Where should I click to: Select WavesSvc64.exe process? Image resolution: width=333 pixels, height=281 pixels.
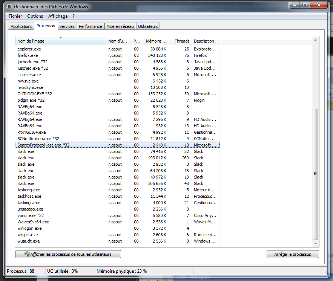click(x=117, y=222)
